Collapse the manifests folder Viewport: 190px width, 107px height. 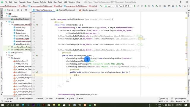click(x=7, y=16)
